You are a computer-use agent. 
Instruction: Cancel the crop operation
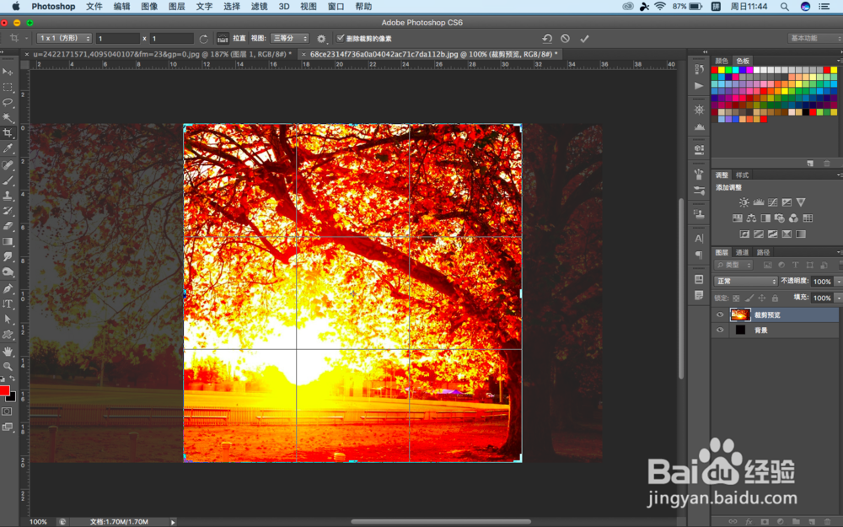(x=565, y=38)
